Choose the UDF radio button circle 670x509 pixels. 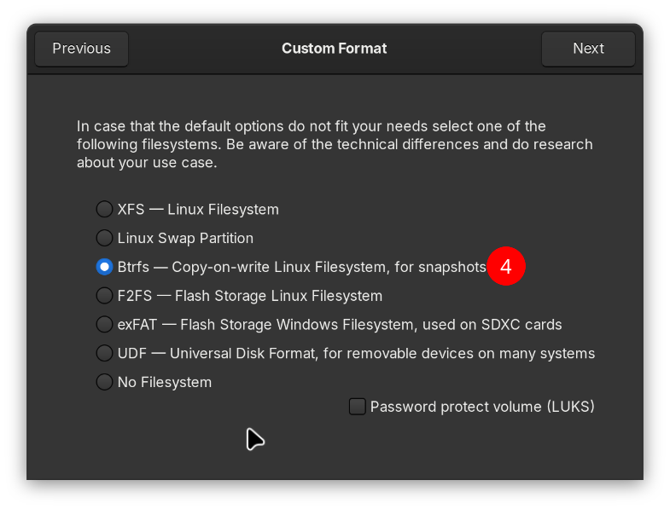pos(104,353)
